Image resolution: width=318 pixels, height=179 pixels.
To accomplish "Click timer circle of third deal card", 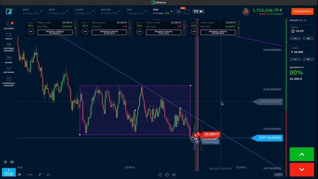I will coord(140,31).
